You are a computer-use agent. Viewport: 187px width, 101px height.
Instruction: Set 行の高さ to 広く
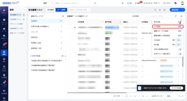coord(179,40)
